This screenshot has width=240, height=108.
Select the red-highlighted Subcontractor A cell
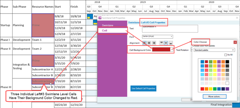(43, 81)
